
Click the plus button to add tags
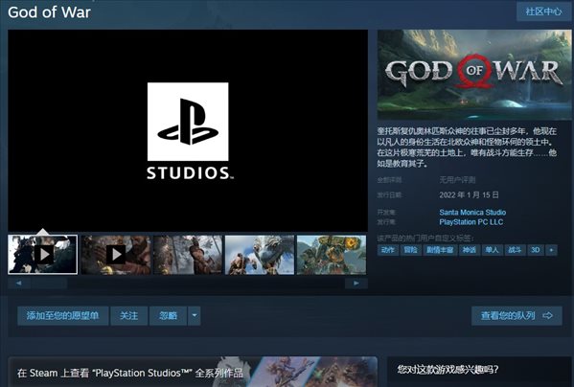pos(551,250)
